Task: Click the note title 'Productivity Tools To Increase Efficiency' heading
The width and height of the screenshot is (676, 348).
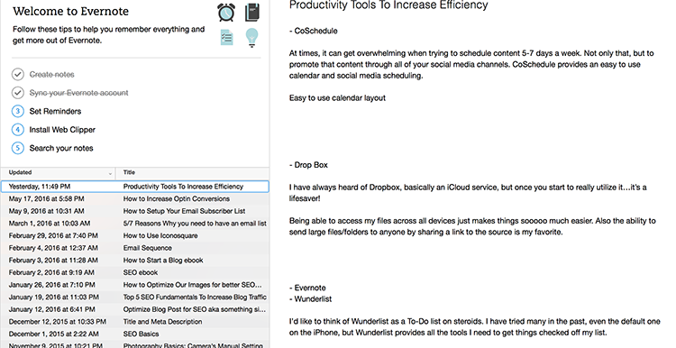Action: click(x=388, y=5)
